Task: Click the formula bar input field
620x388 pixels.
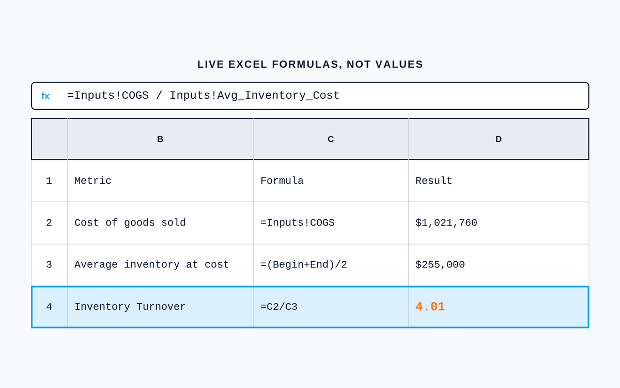Action: tap(310, 96)
